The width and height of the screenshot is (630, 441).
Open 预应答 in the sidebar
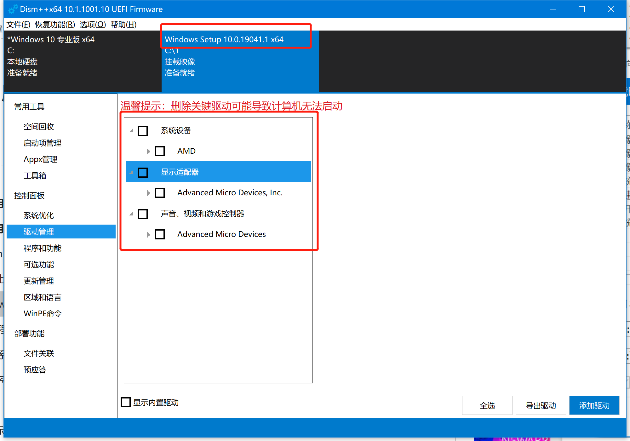click(x=35, y=370)
